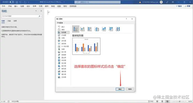Open the document title dropdown arrow

click(x=64, y=2)
